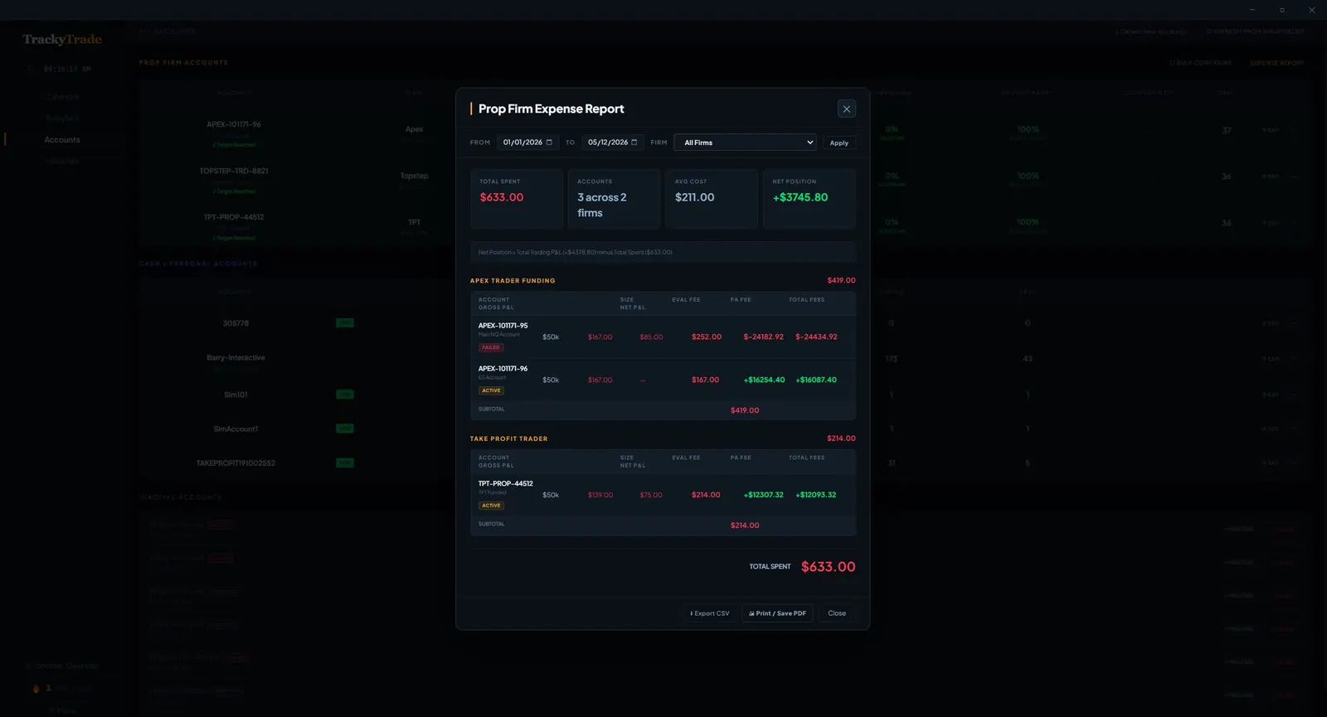The height and width of the screenshot is (717, 1327).
Task: Click net P&L $-24434.92 value
Action: (816, 337)
